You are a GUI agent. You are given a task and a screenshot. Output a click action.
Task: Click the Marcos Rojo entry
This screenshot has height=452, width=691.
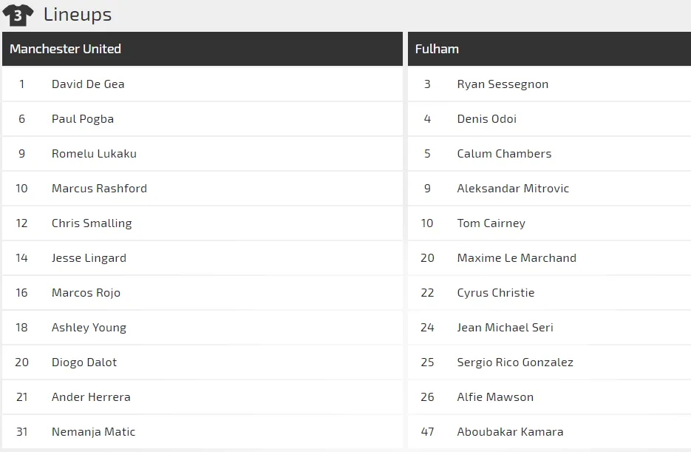[x=86, y=293]
